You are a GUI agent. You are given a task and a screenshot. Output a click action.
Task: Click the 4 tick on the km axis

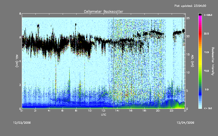coord(20,61)
